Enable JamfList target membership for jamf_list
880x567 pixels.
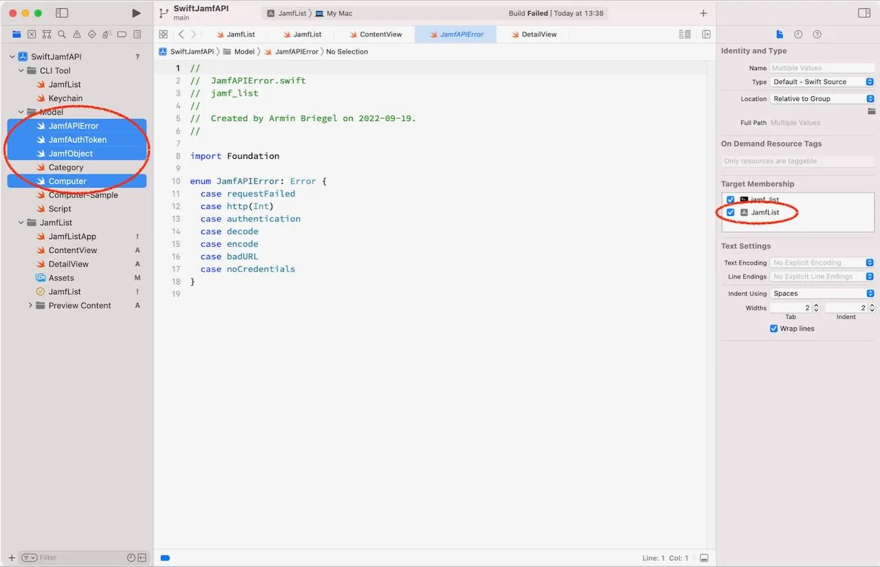730,199
